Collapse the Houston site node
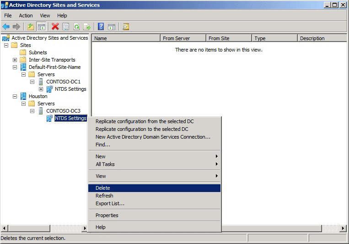349x244 pixels. 15,96
